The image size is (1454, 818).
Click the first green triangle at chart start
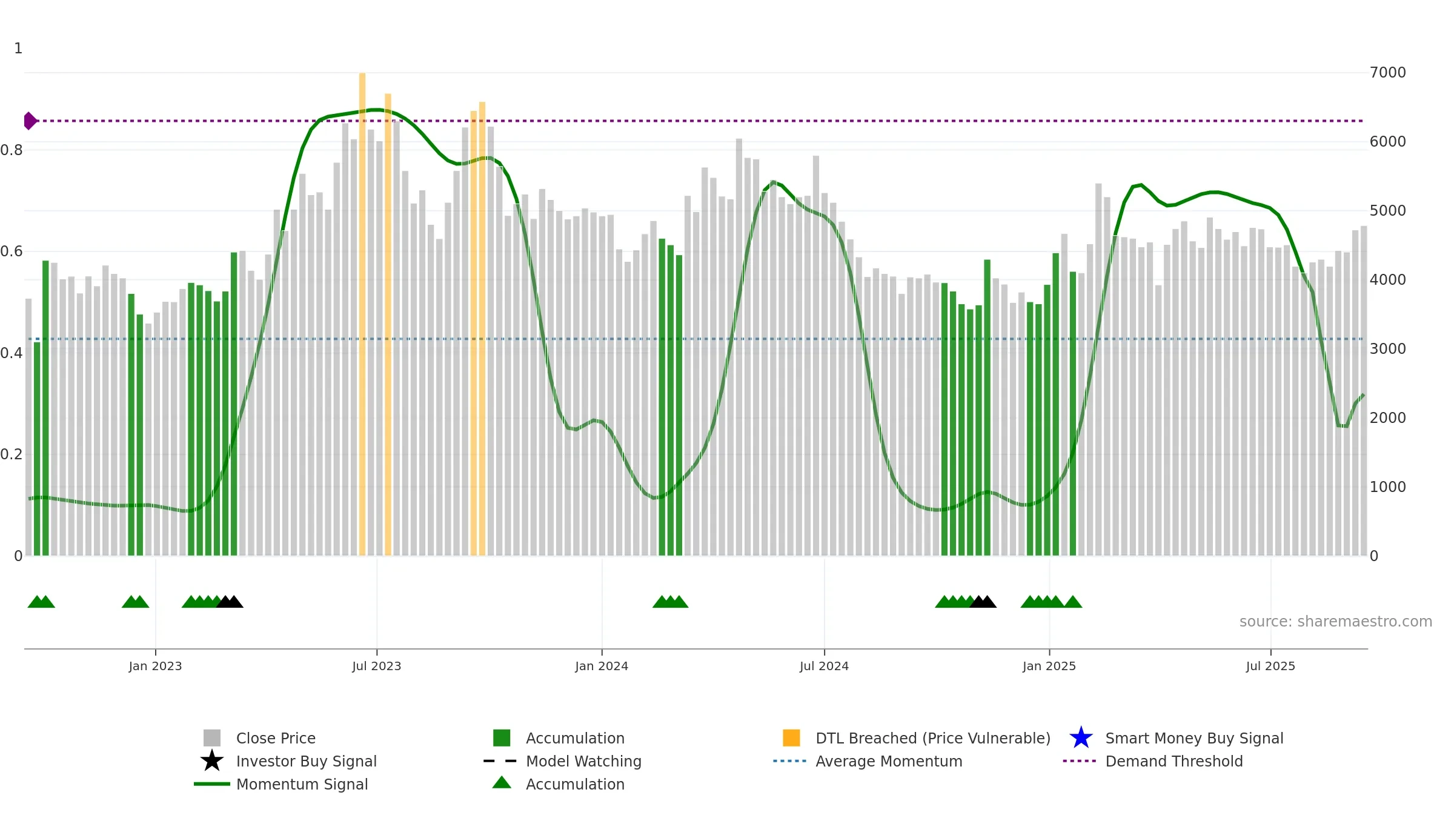point(36,602)
